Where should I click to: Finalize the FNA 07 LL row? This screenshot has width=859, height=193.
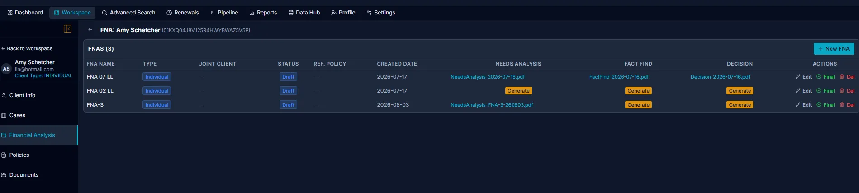pos(826,77)
